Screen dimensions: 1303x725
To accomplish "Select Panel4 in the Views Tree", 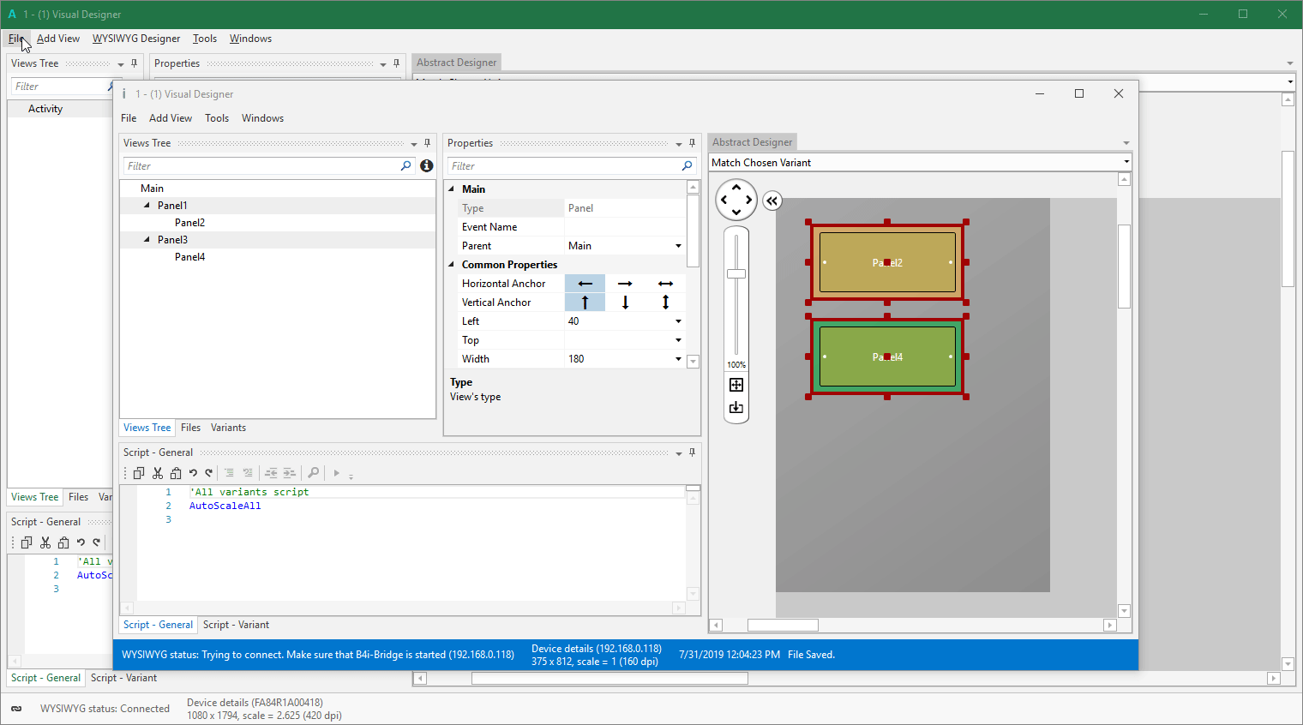I will point(189,257).
